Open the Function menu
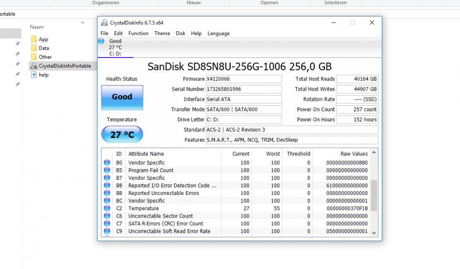The height and width of the screenshot is (269, 460). coord(138,34)
